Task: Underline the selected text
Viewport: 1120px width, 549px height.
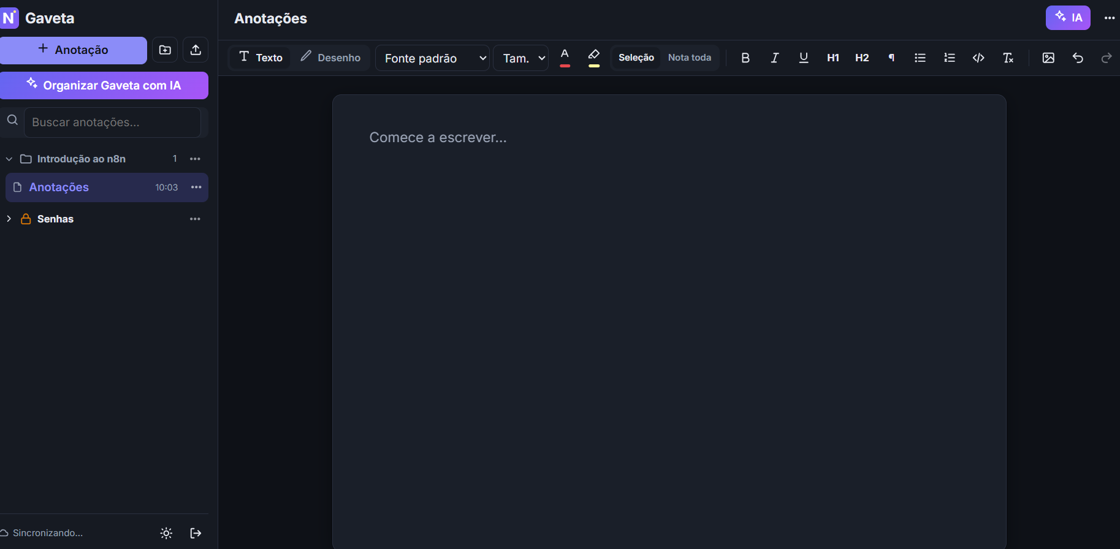Action: pos(804,58)
